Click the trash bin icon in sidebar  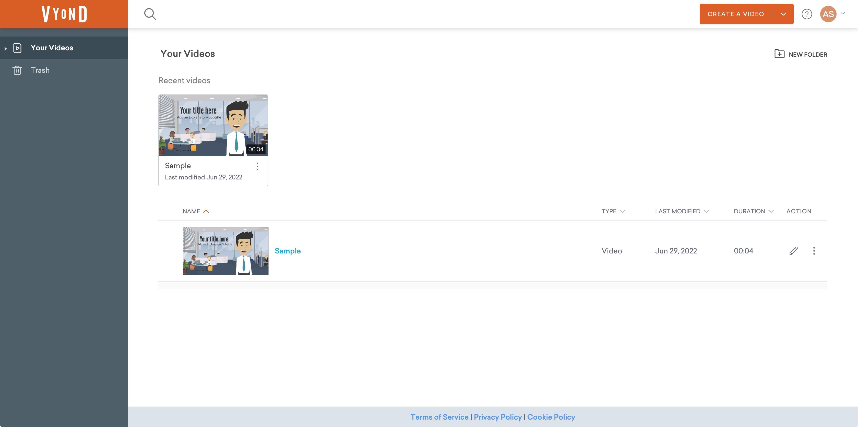[x=17, y=70]
